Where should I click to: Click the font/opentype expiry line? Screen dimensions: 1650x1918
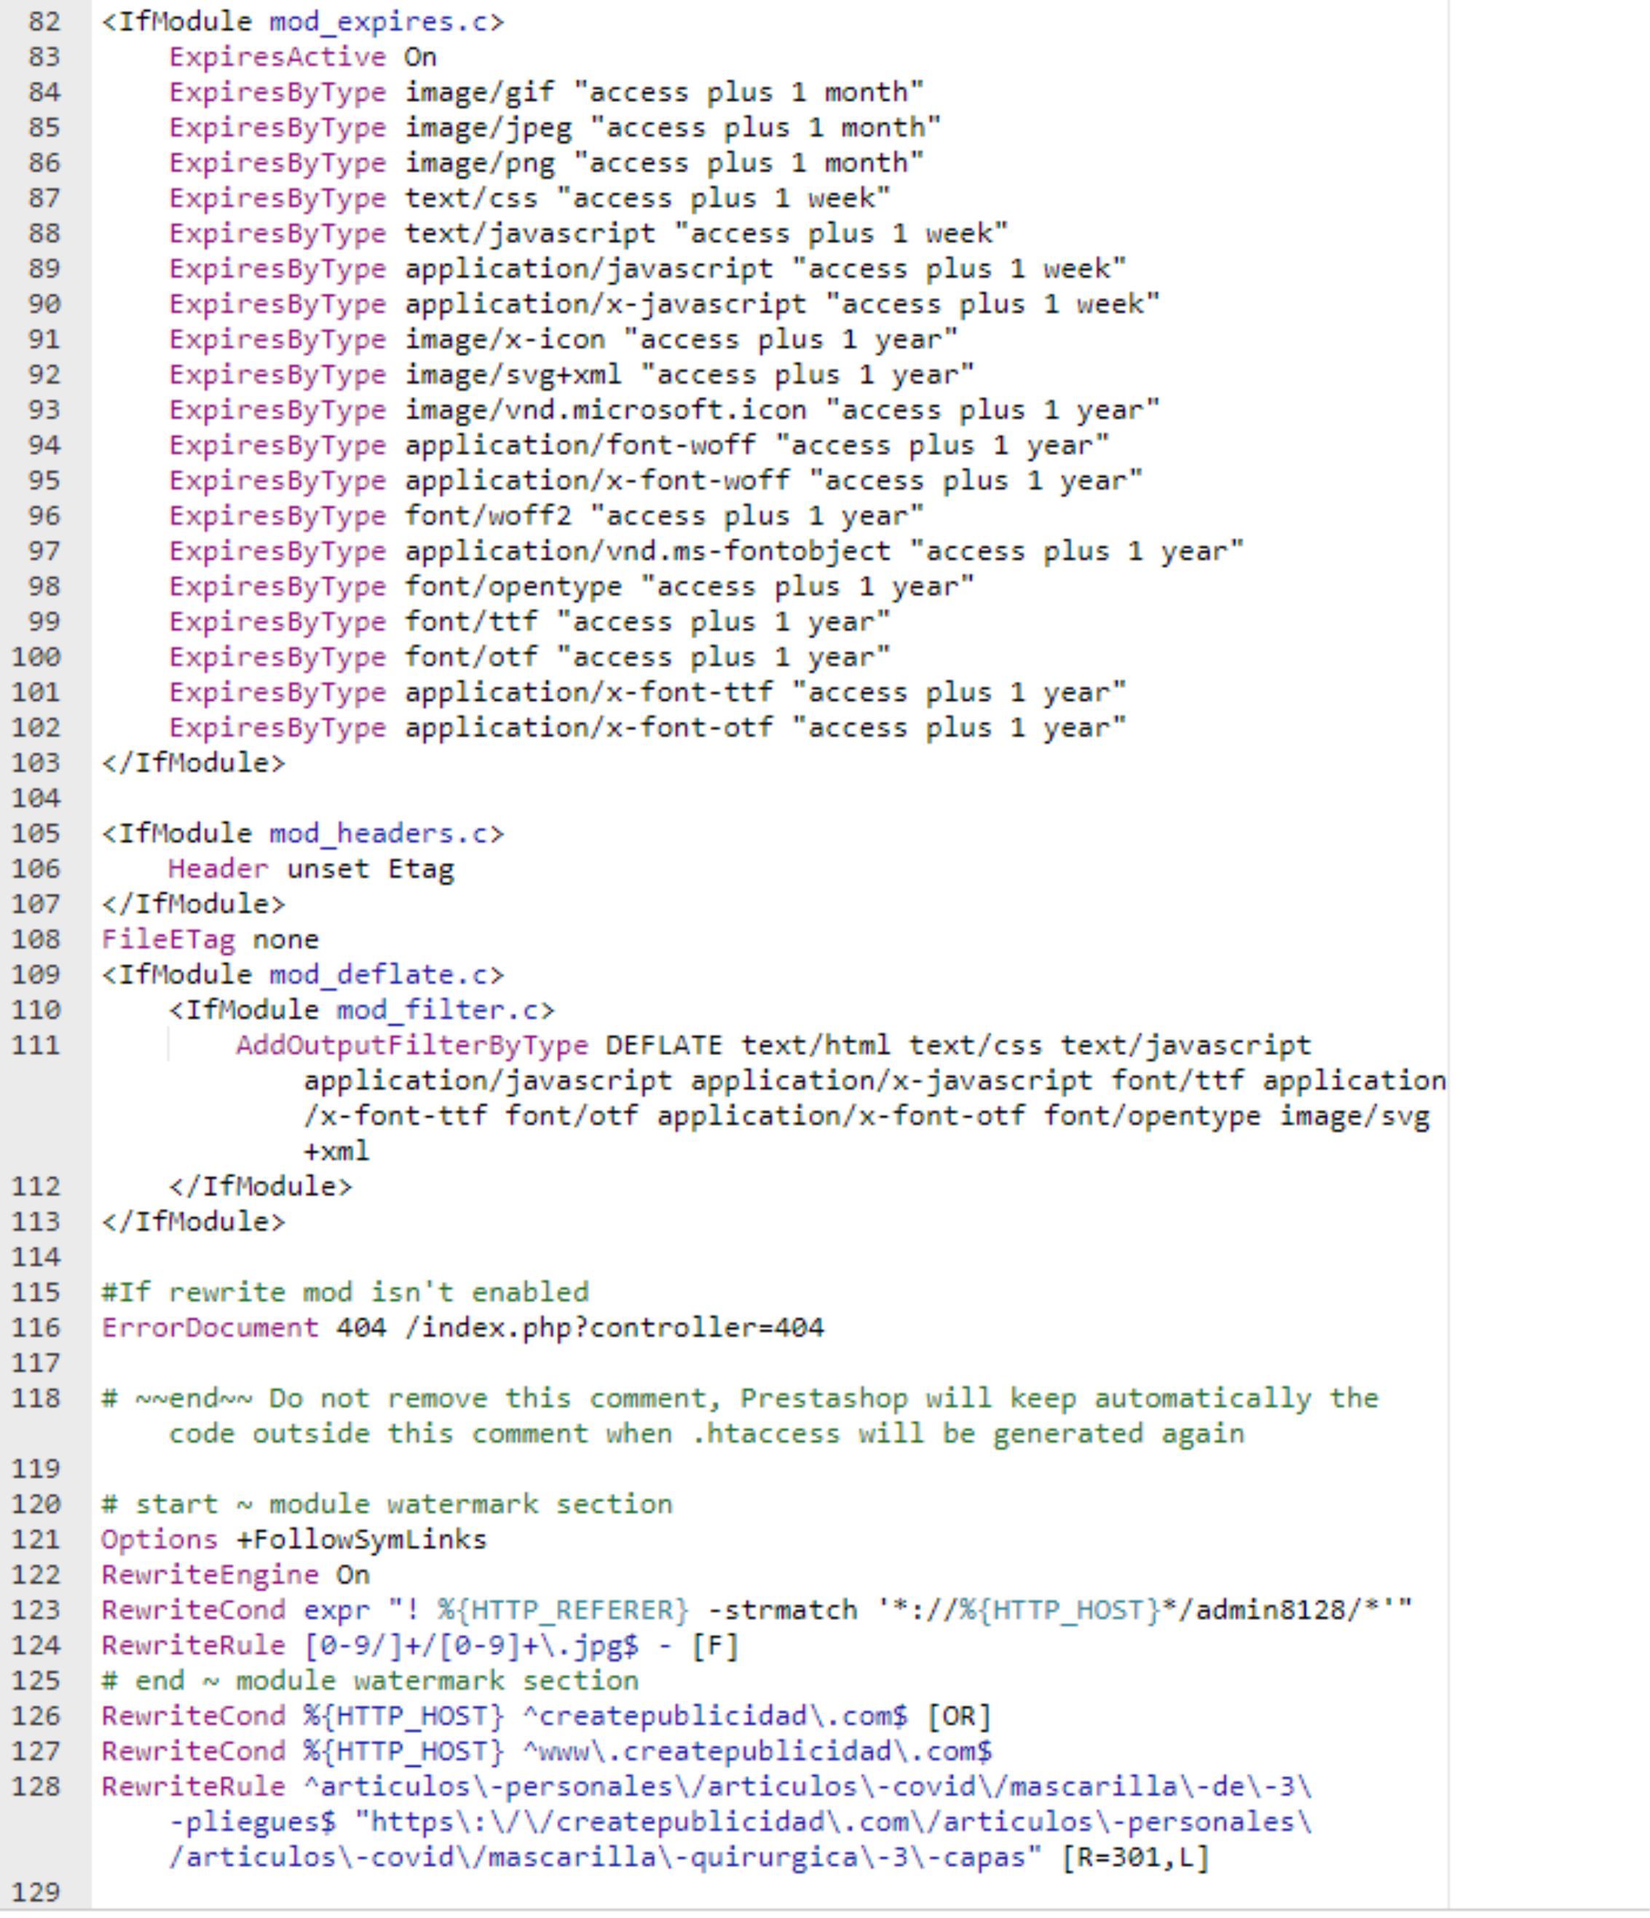pos(571,587)
